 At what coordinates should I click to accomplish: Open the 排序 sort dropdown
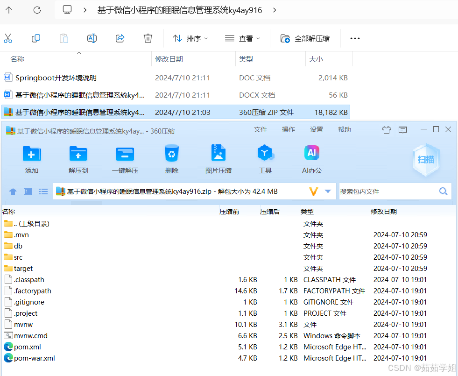pos(190,38)
